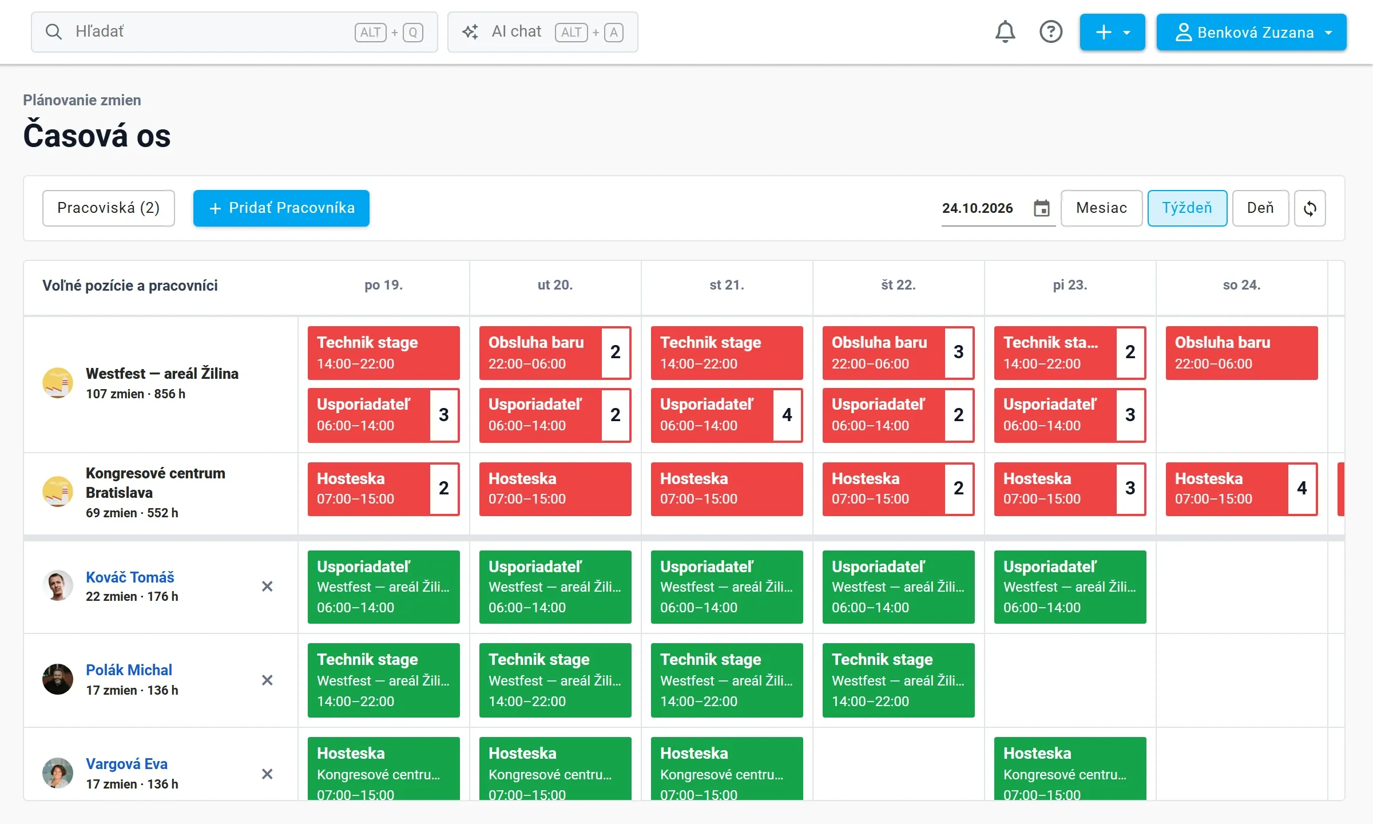Switch to Mesiac view
The width and height of the screenshot is (1373, 824).
1101,208
